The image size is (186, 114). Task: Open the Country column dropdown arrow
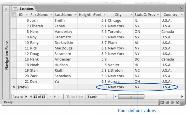click(182, 15)
